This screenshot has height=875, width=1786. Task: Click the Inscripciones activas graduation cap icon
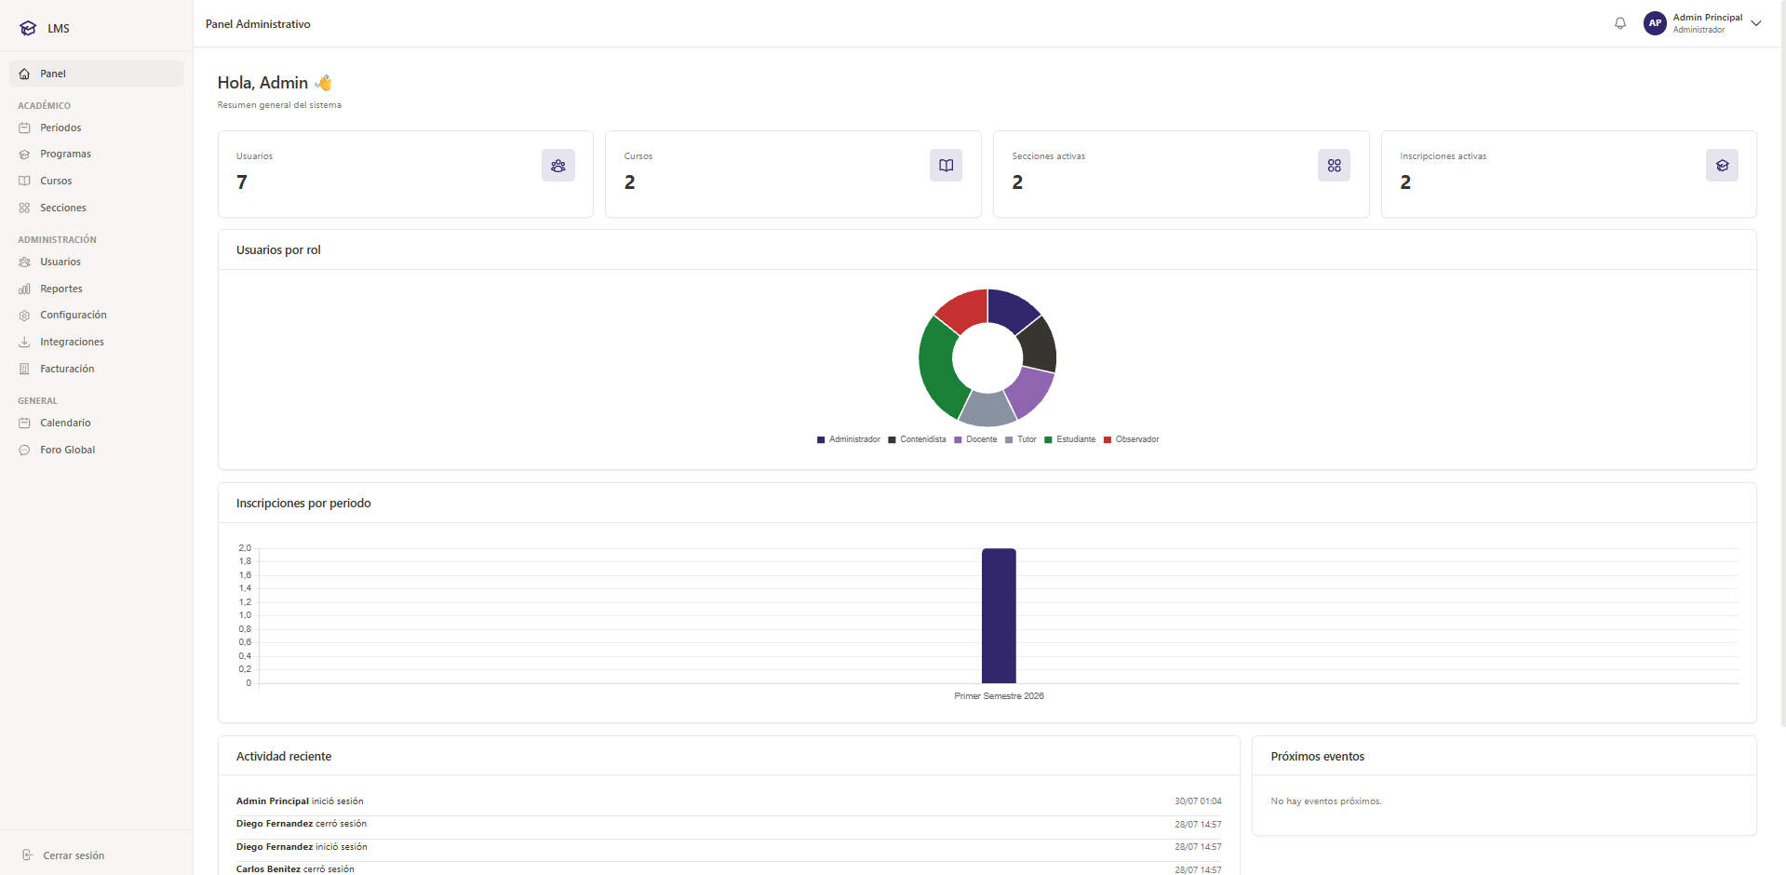(x=1722, y=166)
